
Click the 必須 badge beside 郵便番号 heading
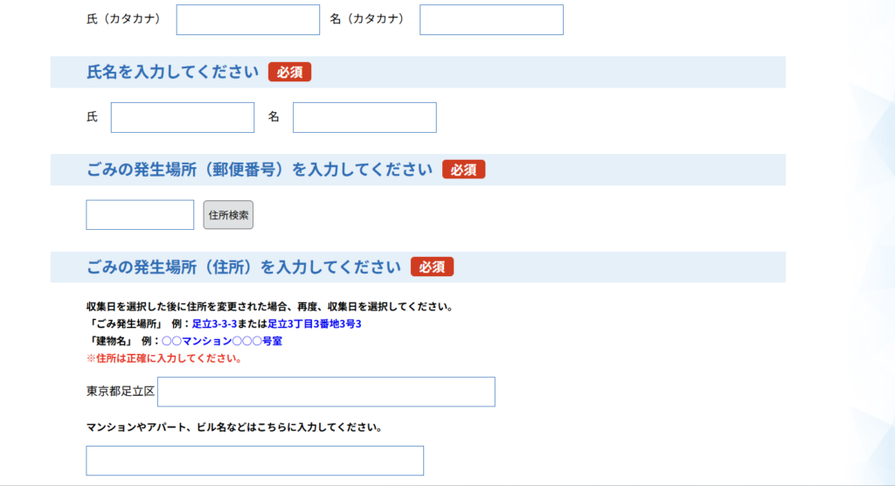pyautogui.click(x=463, y=170)
